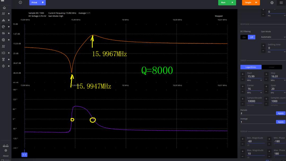The width and height of the screenshot is (286, 161).
Task: Open the Gain Mode Automatic dropdown
Action: click(273, 37)
